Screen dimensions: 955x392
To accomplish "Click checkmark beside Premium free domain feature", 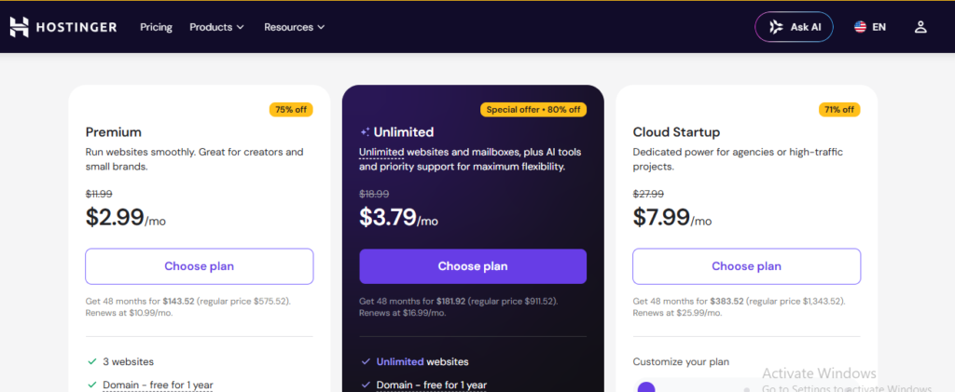I will [92, 385].
